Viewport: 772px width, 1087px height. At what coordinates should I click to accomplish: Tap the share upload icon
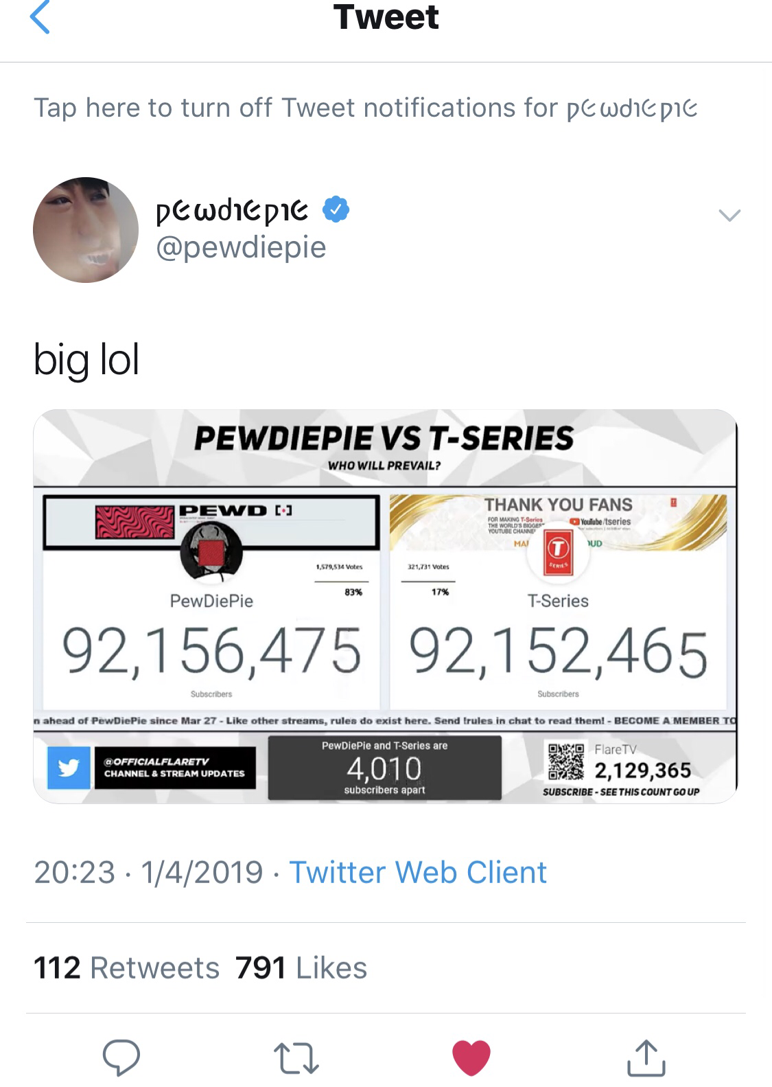646,1057
